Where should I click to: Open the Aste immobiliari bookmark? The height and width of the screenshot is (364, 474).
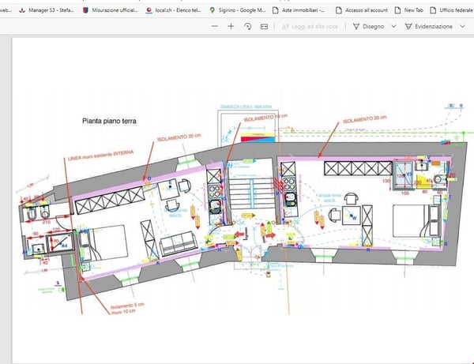point(299,10)
